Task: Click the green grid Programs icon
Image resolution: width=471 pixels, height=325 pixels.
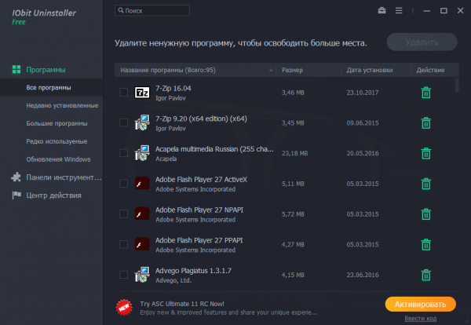Action: (16, 69)
